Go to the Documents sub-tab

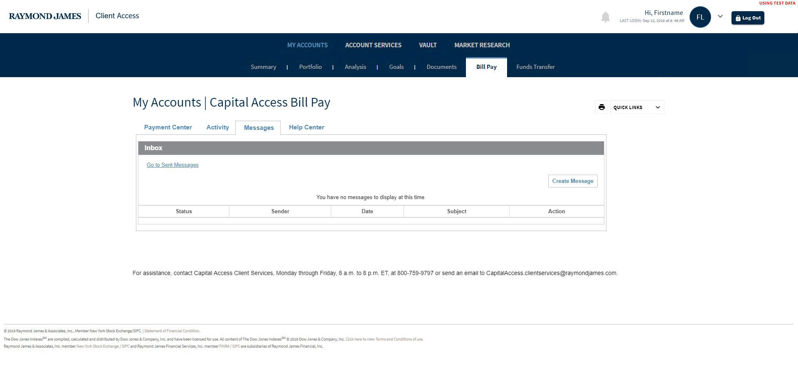[x=441, y=67]
